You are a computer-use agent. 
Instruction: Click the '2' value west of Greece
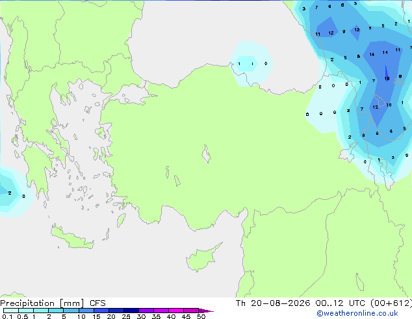[x=10, y=193]
